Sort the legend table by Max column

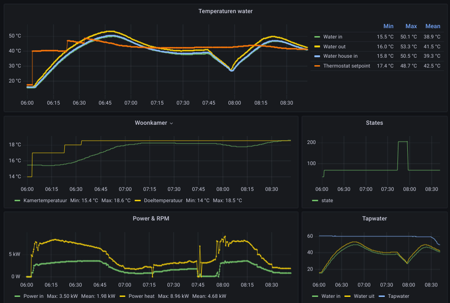click(x=411, y=26)
